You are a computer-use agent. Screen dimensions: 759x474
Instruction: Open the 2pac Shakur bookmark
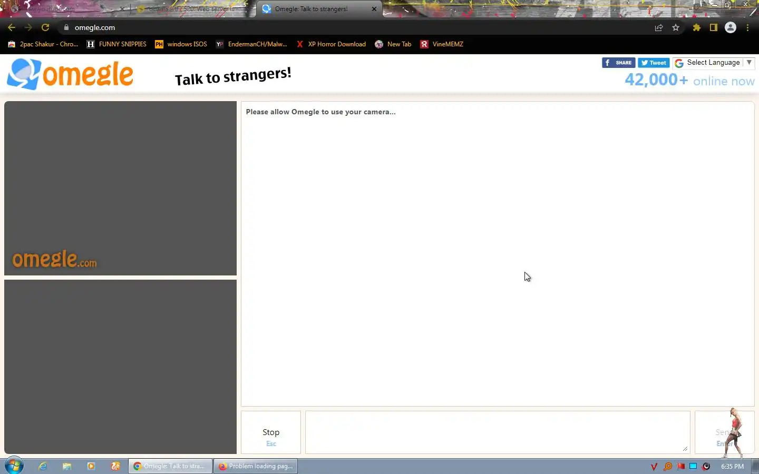tap(43, 44)
